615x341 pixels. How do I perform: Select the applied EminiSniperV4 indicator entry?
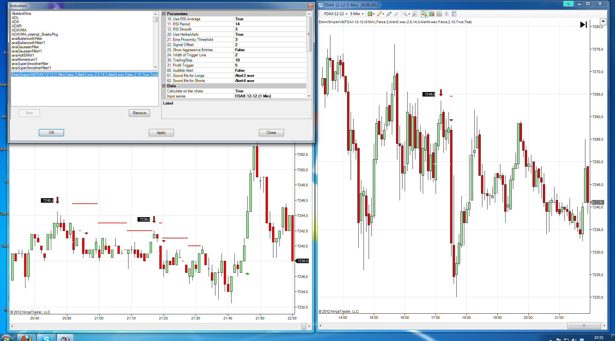click(x=85, y=75)
